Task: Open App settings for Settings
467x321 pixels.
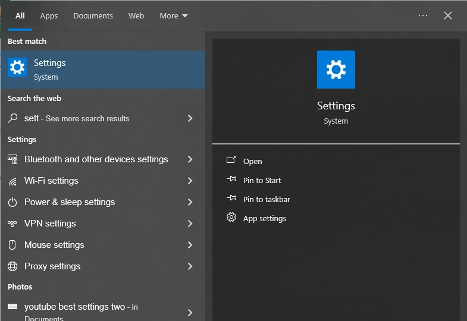Action: click(x=265, y=218)
